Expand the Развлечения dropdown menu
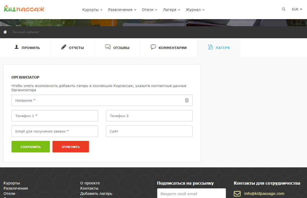The width and height of the screenshot is (307, 198). tap(122, 10)
